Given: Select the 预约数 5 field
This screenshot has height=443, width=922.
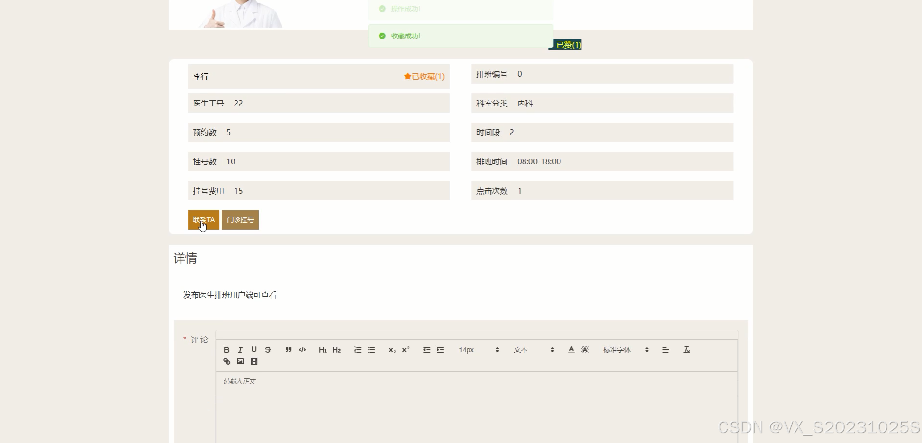Looking at the screenshot, I should click(x=319, y=132).
